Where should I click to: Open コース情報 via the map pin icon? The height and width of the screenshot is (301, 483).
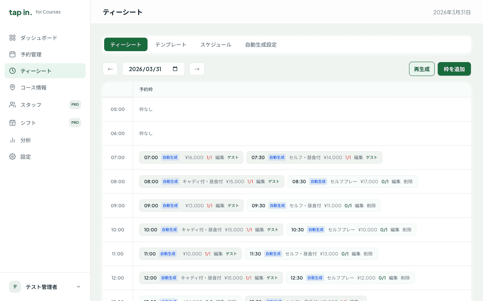pos(12,87)
